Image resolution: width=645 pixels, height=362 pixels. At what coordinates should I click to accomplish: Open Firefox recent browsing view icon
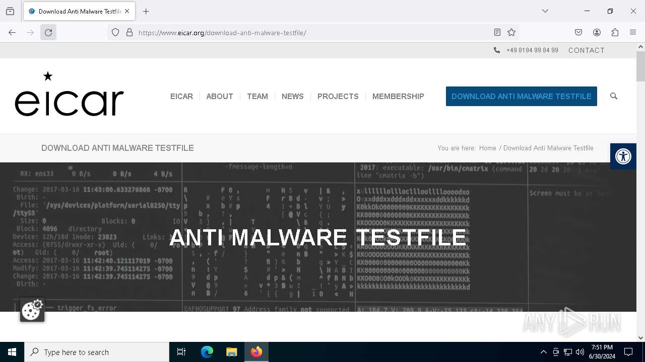(10, 11)
